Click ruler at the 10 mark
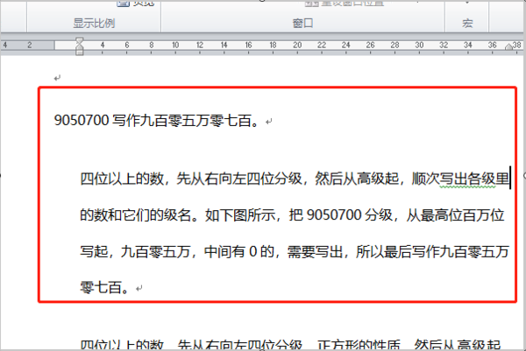Viewport: 526px width, 351px height. 175,45
